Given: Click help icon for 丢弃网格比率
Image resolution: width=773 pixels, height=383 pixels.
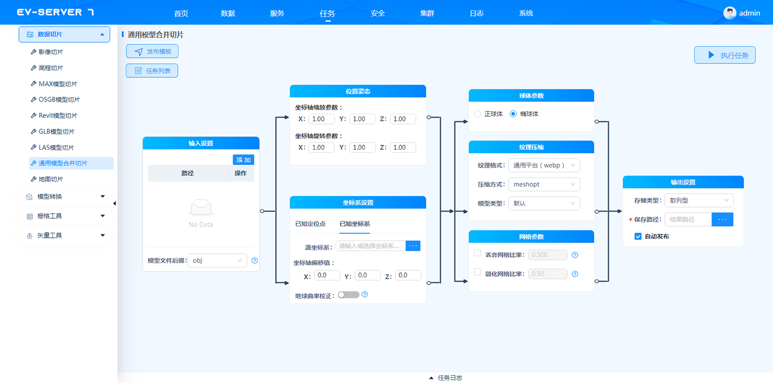Looking at the screenshot, I should 575,255.
